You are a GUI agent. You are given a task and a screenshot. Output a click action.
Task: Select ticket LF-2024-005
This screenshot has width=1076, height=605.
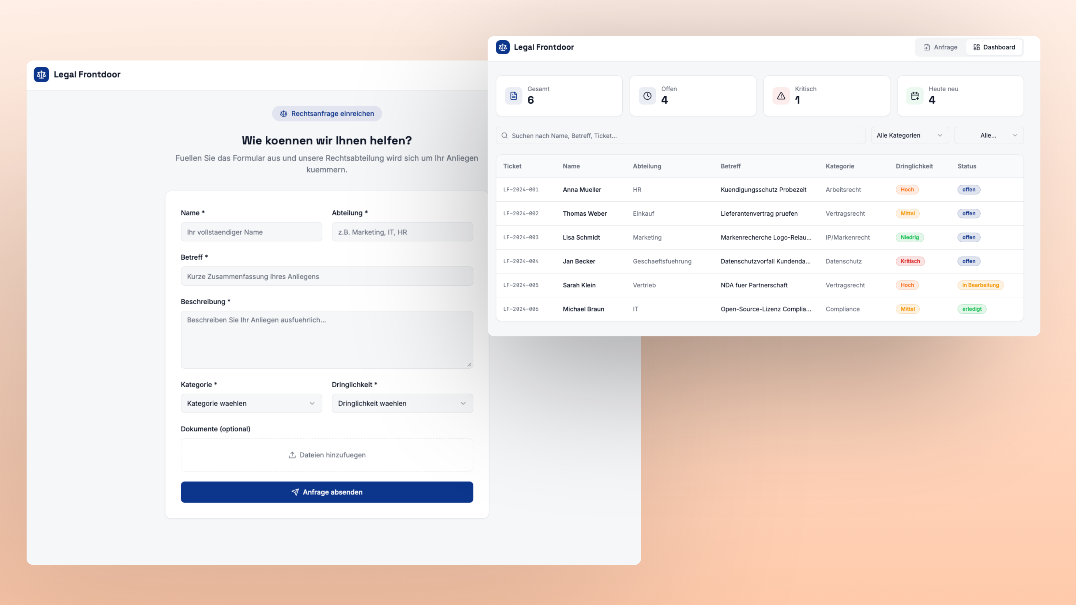point(520,285)
